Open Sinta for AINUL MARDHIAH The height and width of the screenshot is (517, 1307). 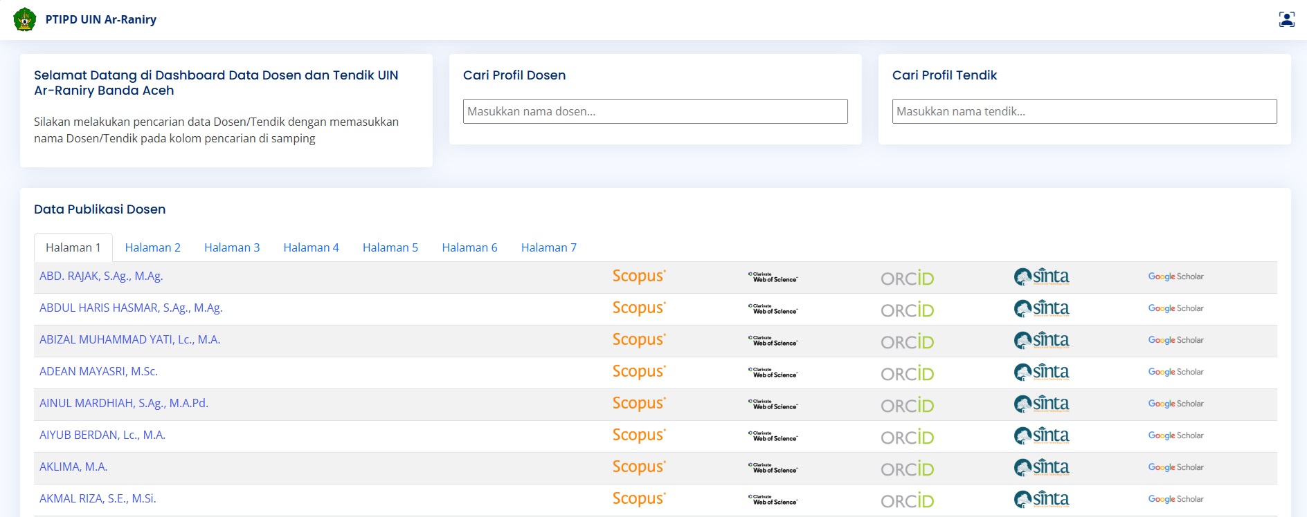click(x=1042, y=404)
